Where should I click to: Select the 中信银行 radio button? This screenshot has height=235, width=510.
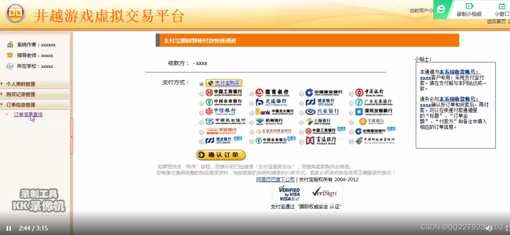point(202,112)
